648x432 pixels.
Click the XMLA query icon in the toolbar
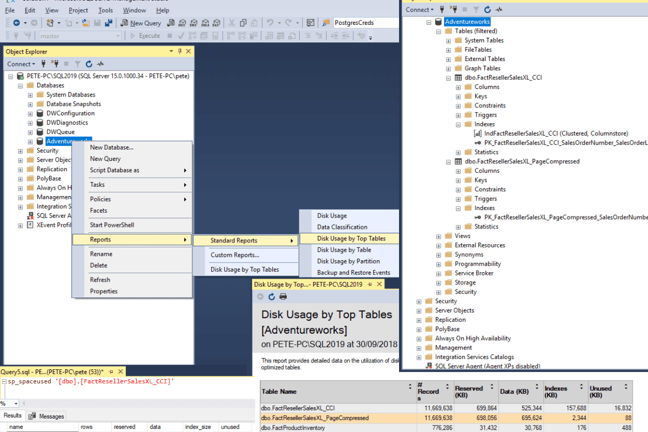pyautogui.click(x=205, y=23)
